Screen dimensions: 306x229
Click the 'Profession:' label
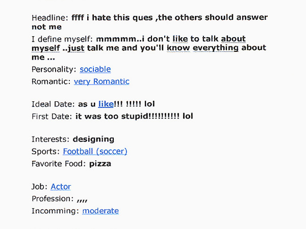click(53, 198)
